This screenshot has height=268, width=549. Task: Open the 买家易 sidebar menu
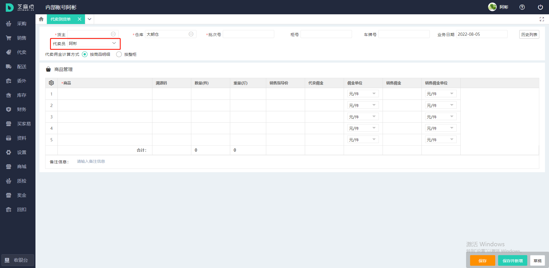coord(17,124)
